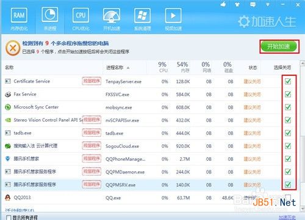Uncheck the tadb.exe row close checkbox

(288, 133)
